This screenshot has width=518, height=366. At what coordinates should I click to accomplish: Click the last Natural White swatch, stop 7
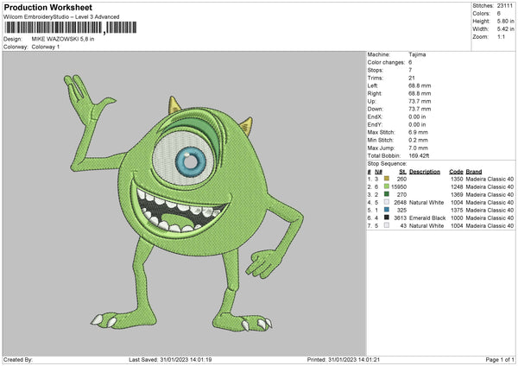coord(386,225)
